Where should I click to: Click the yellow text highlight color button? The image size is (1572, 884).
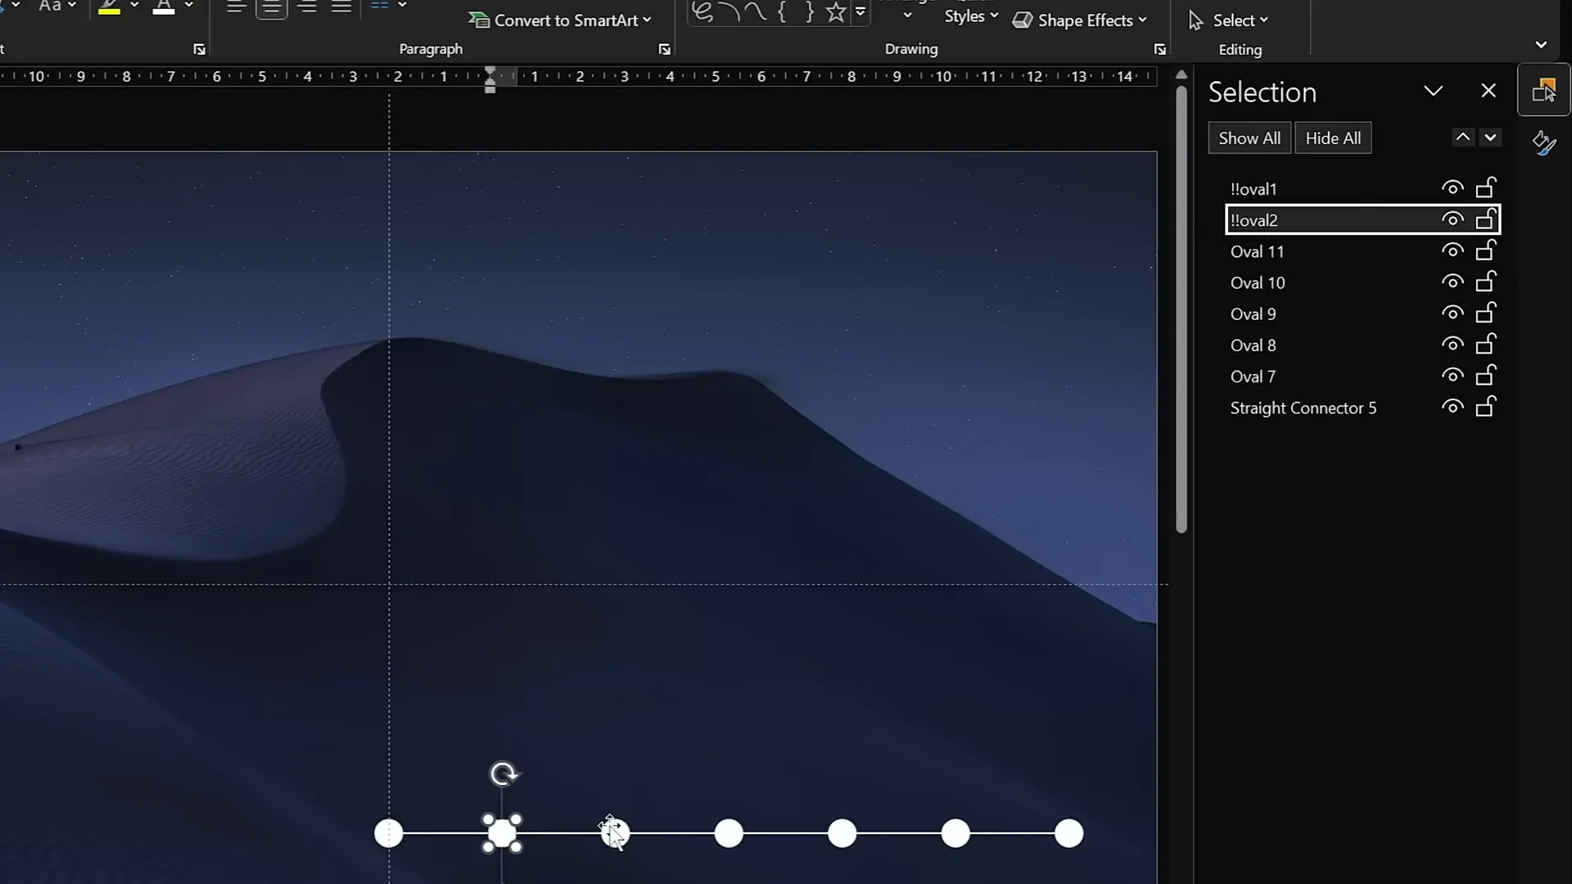click(109, 7)
